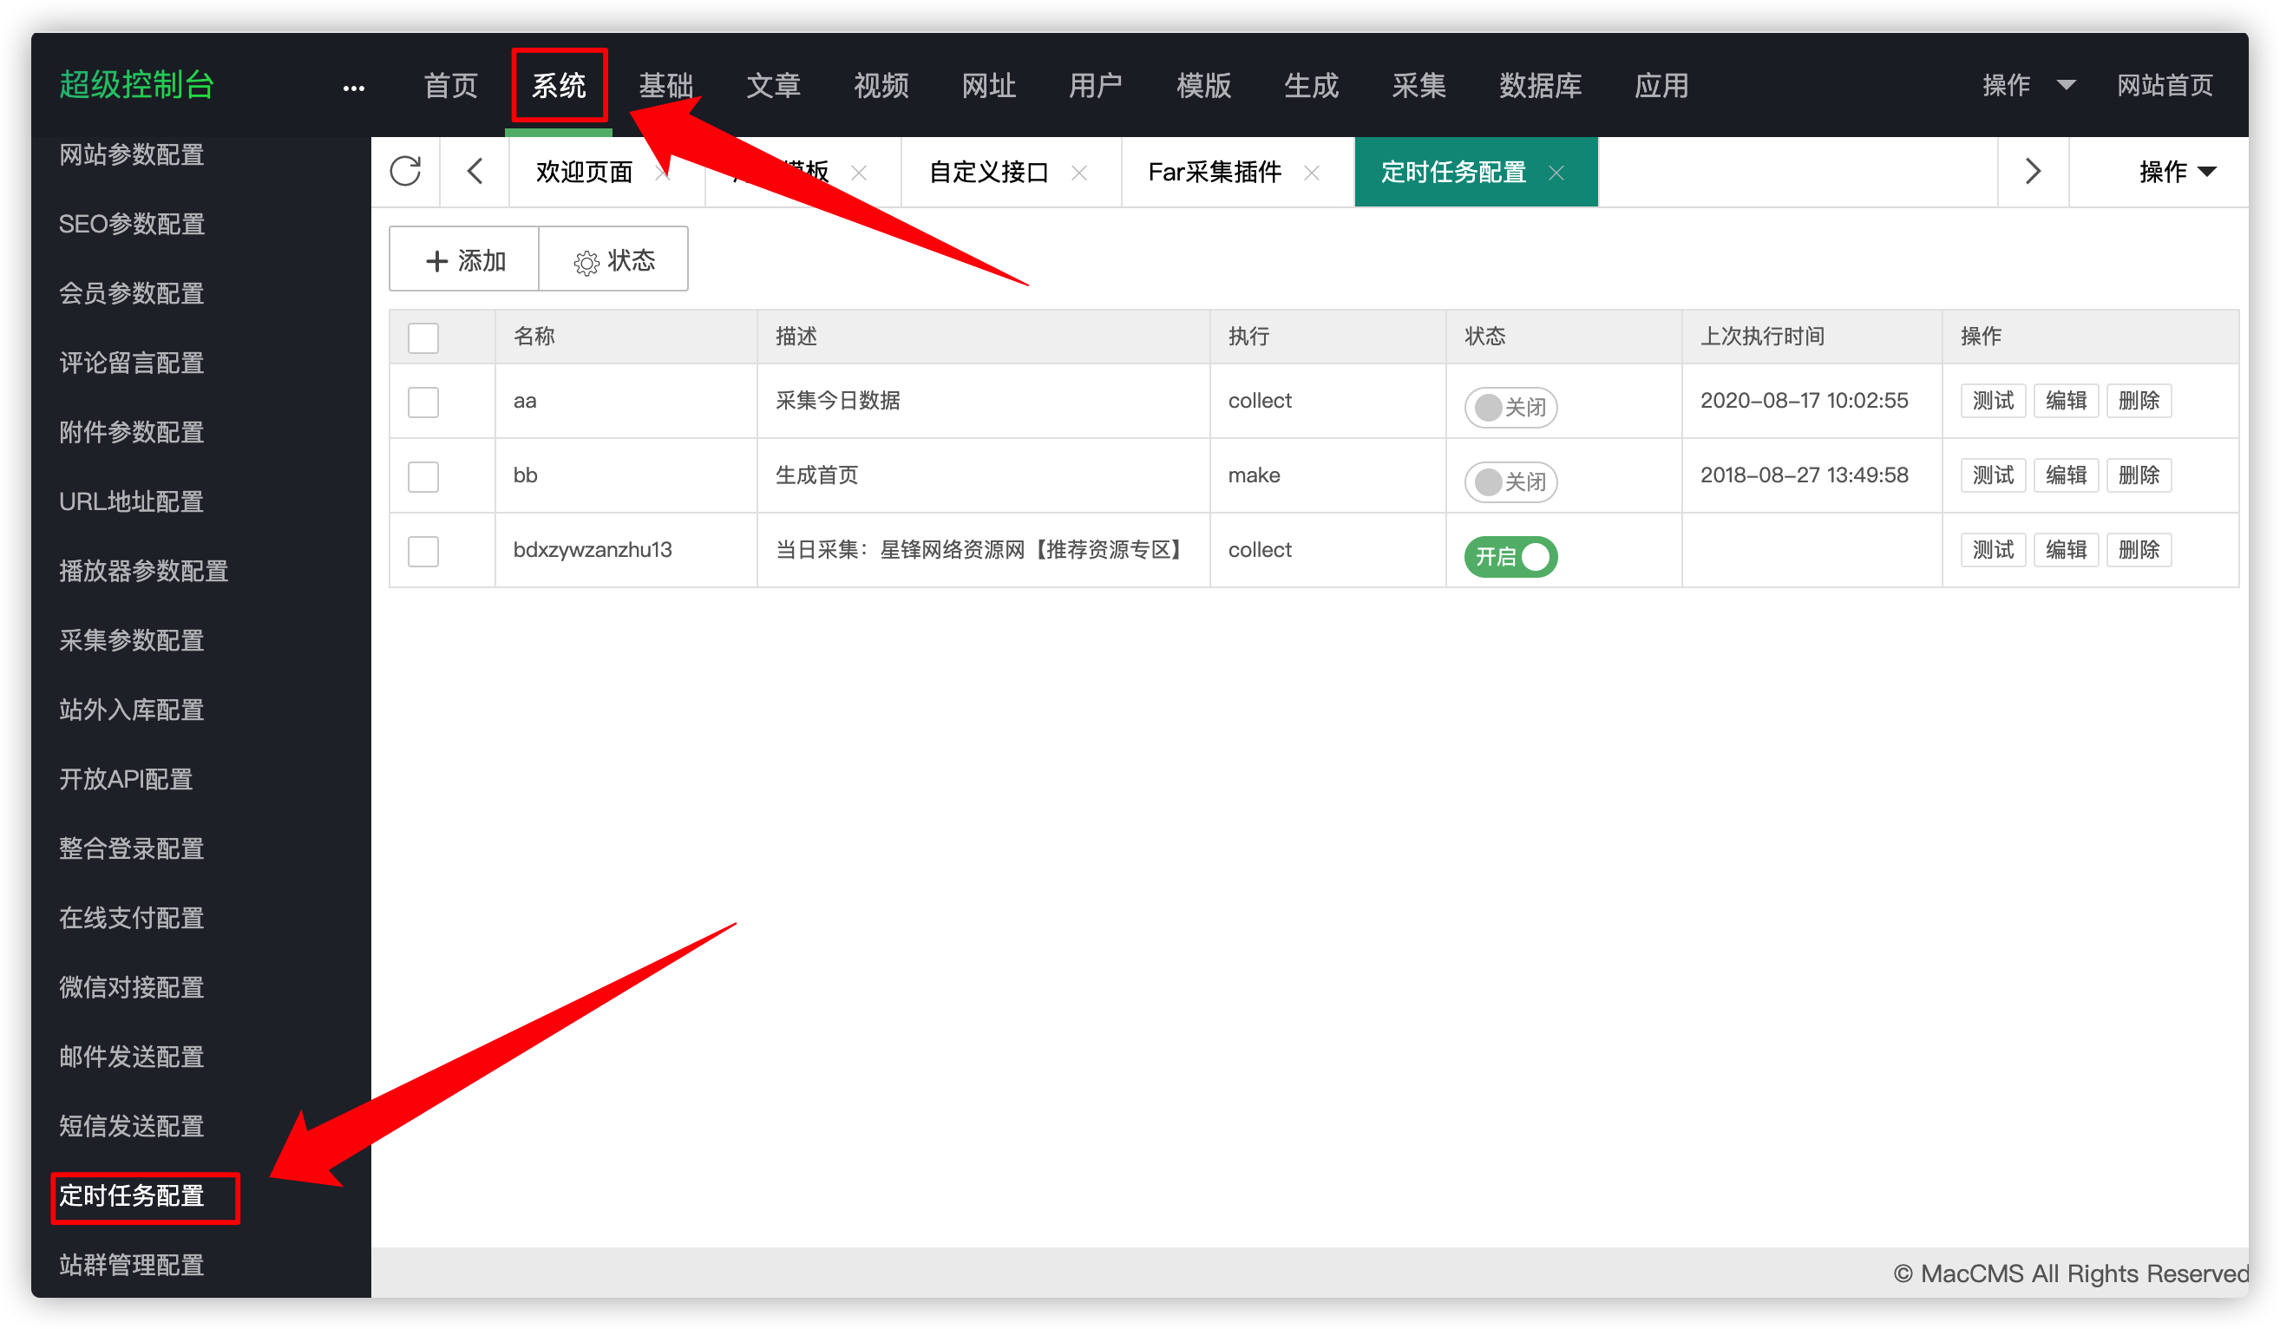Open 短信发送配置 in sidebar

[x=131, y=1127]
